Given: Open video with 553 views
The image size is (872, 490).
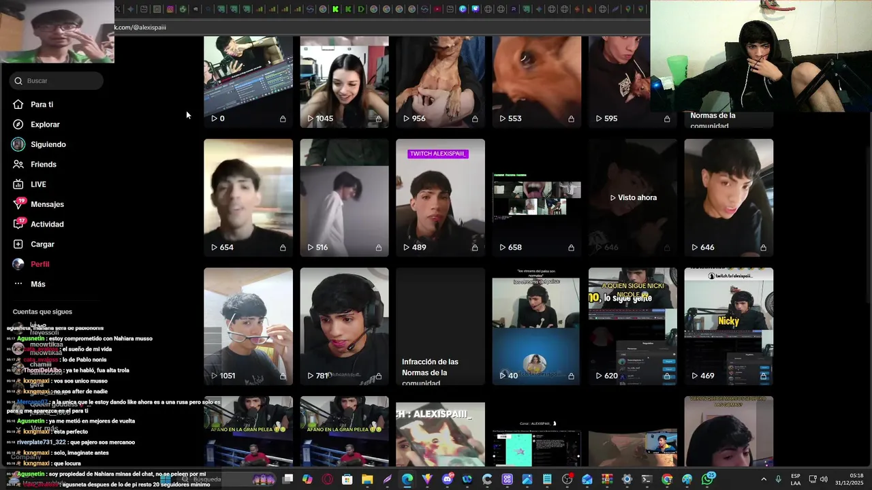Looking at the screenshot, I should tap(537, 82).
